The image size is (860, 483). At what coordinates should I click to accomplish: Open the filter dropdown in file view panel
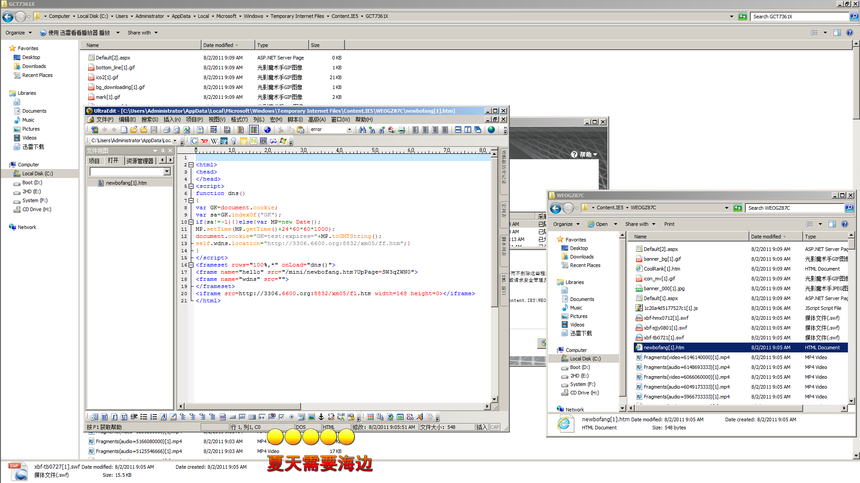click(167, 171)
